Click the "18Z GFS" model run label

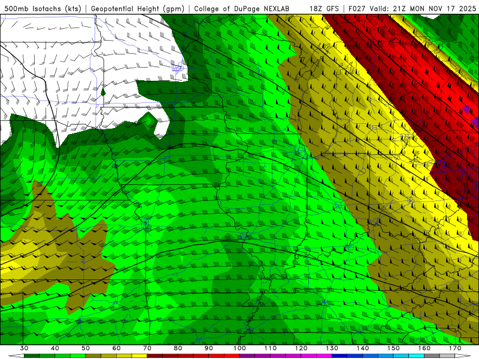click(324, 8)
